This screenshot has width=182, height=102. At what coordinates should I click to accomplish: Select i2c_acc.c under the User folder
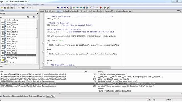[10, 62]
